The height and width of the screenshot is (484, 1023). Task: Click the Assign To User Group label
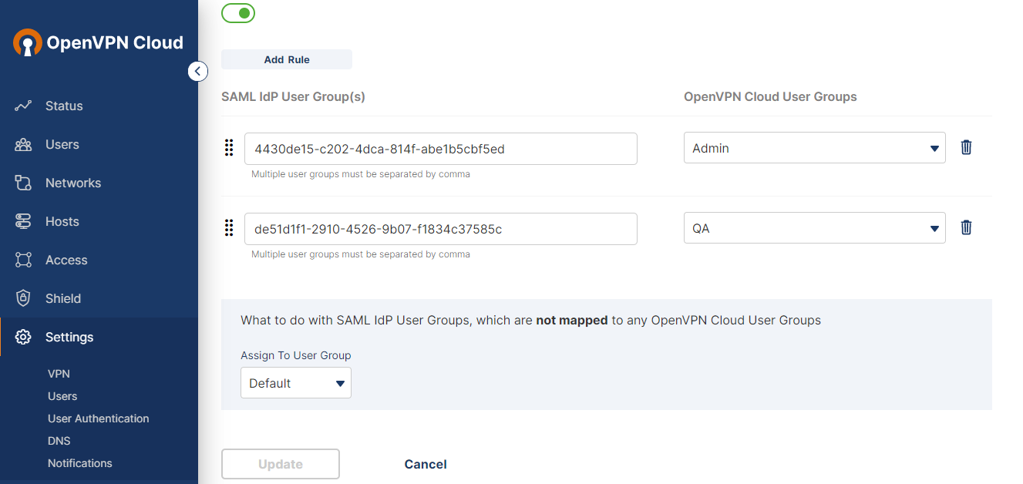(296, 355)
